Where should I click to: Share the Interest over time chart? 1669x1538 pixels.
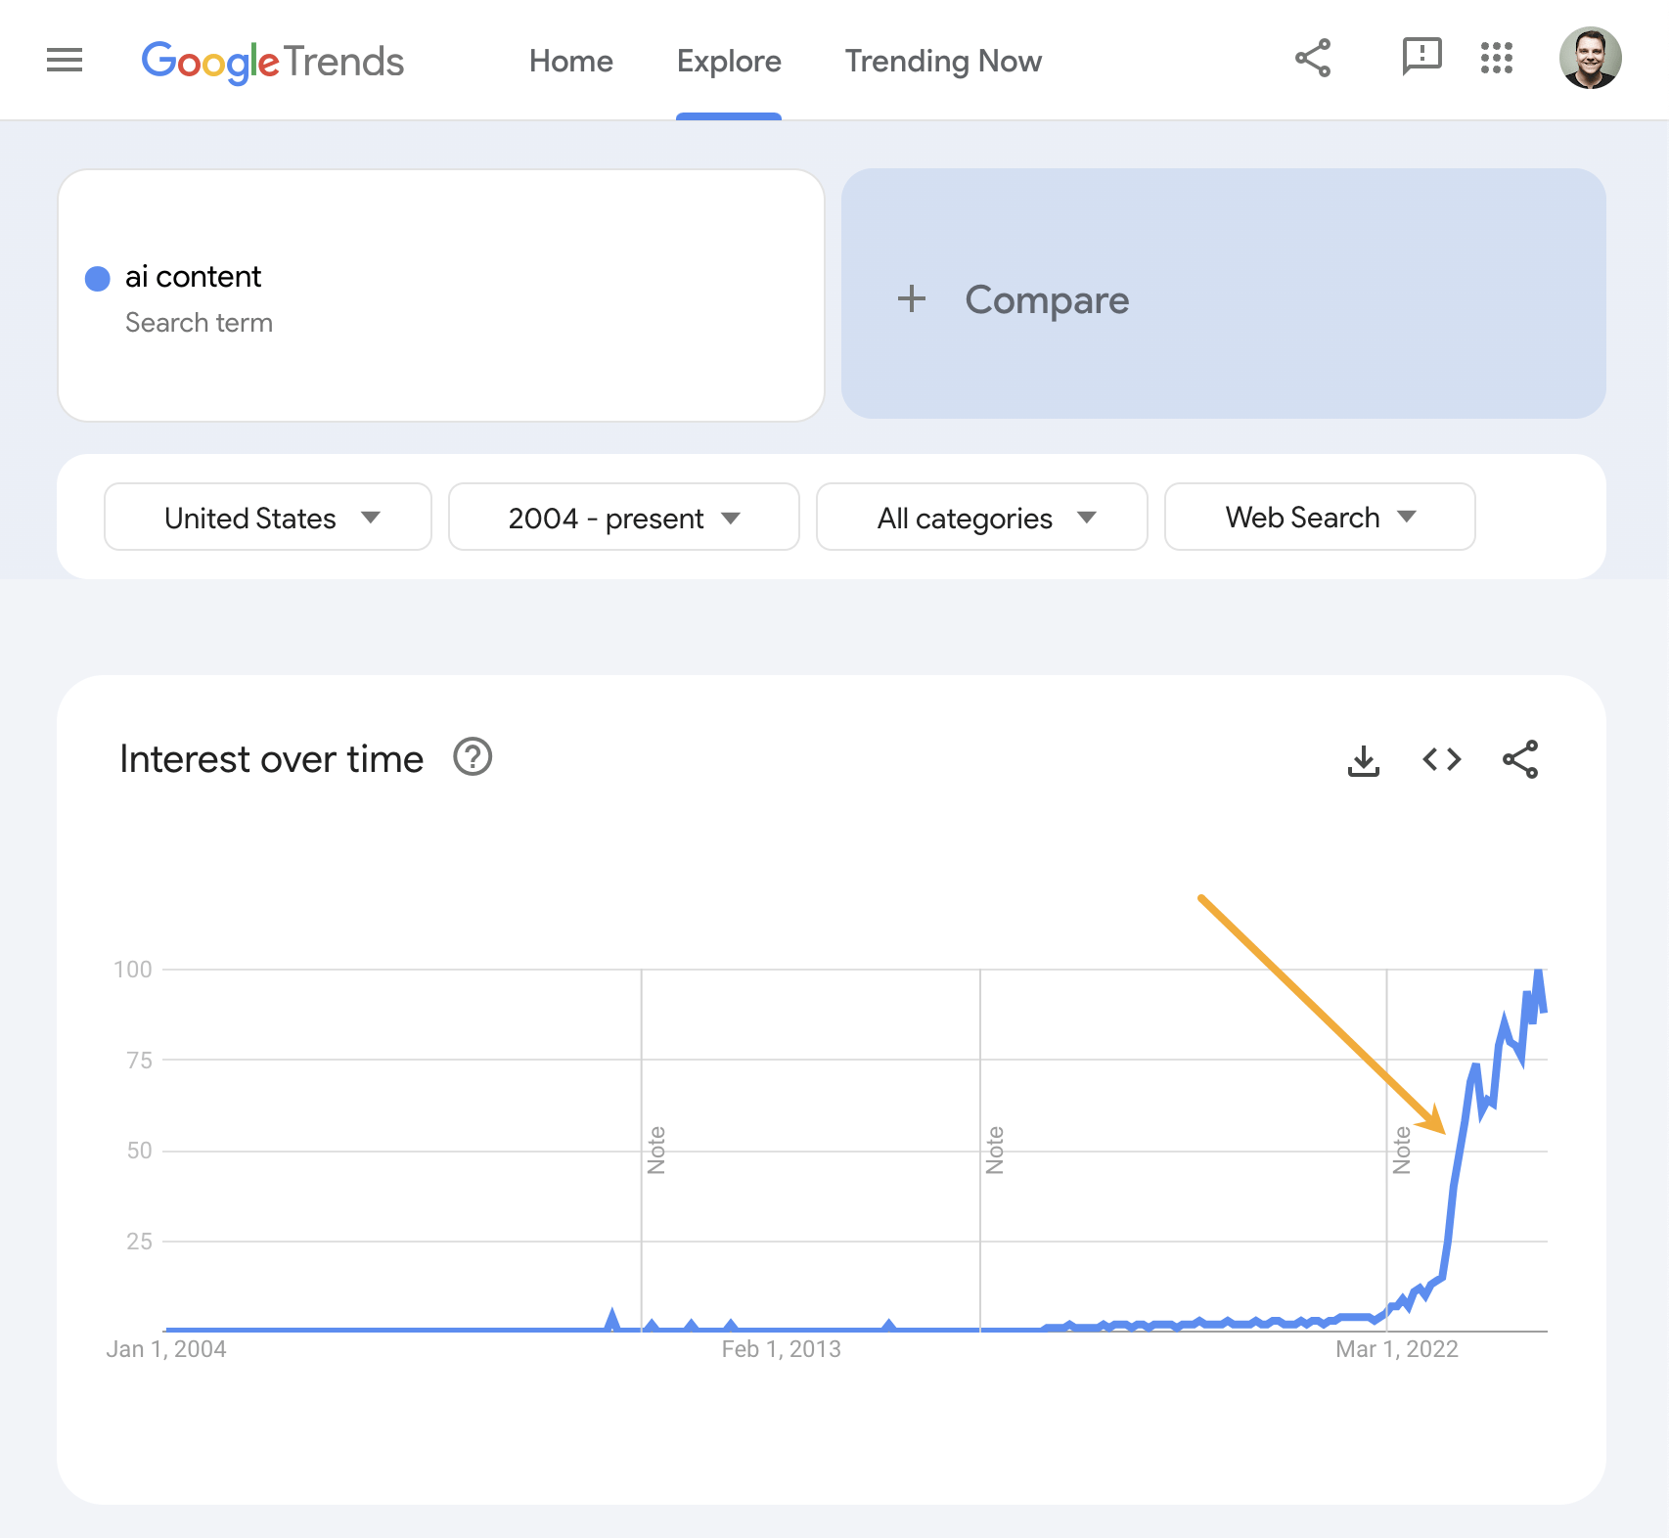1519,760
